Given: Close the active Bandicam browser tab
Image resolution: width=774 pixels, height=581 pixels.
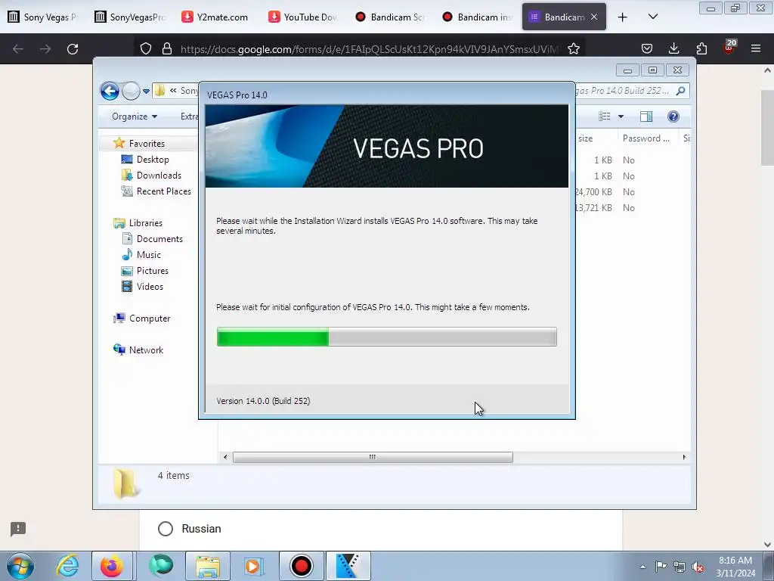Looking at the screenshot, I should pos(594,17).
